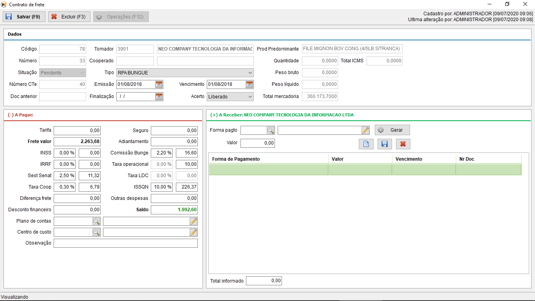Viewport: 535px width, 301px height.
Task: Click the Observação text field
Action: click(126, 243)
